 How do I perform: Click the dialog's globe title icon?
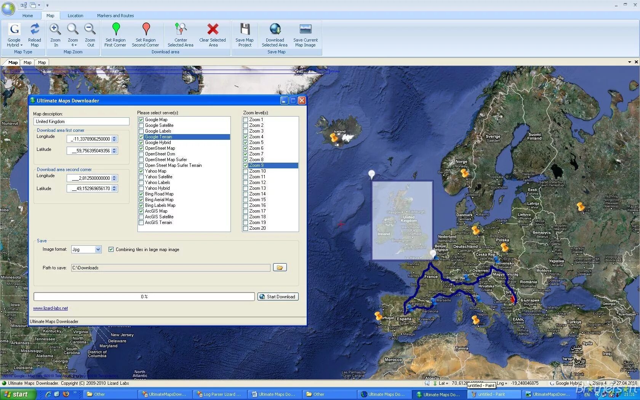click(x=33, y=101)
